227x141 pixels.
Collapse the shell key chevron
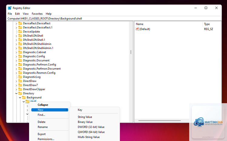coord(24,102)
